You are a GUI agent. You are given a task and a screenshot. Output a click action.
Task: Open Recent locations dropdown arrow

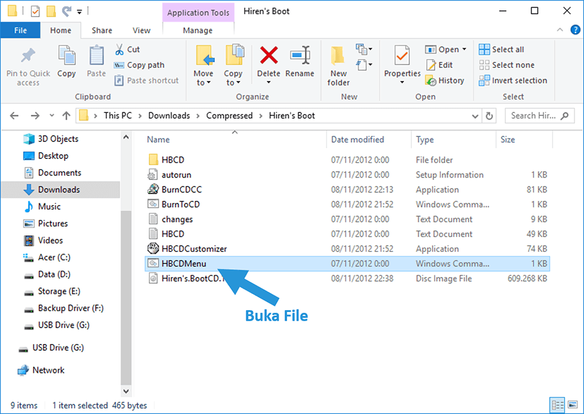point(52,116)
